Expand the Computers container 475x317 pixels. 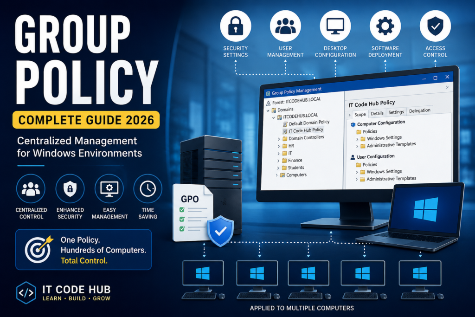coord(276,175)
